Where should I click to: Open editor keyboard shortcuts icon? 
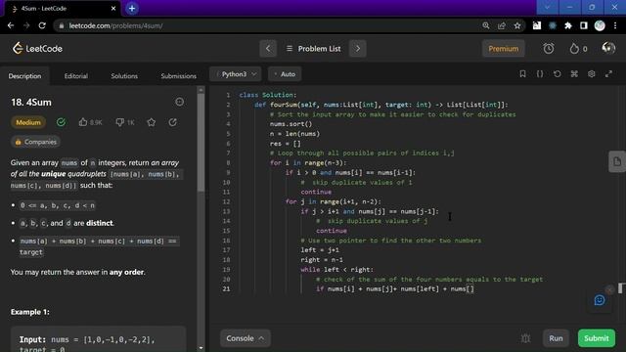click(574, 74)
